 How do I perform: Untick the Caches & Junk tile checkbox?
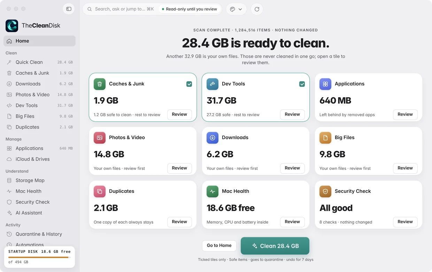(x=189, y=84)
